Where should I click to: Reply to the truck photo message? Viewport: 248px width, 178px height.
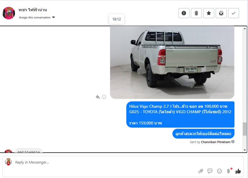click(98, 97)
